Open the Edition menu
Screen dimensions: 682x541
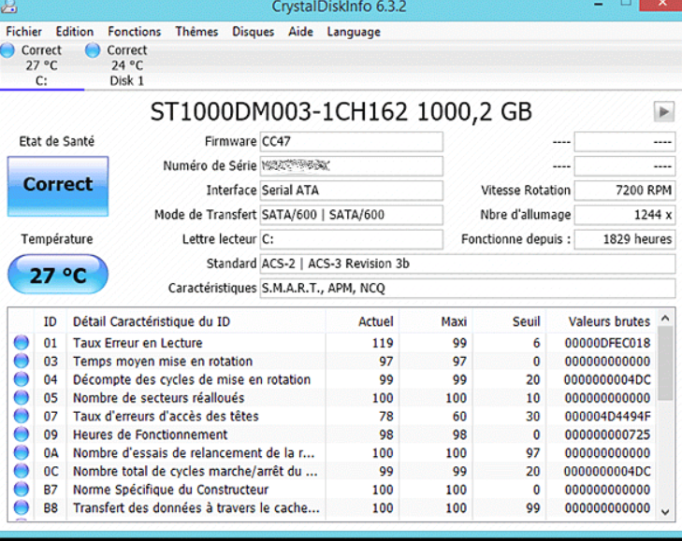tap(75, 32)
